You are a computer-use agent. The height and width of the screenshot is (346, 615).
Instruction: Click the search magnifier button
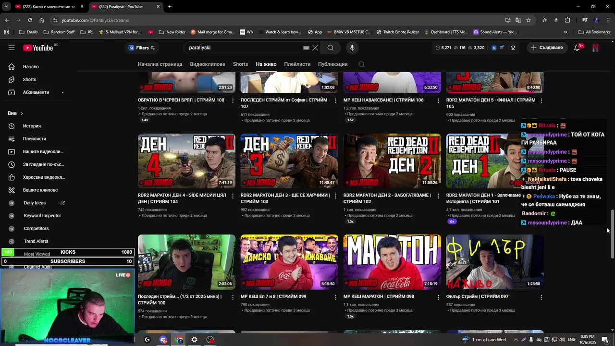pos(331,48)
